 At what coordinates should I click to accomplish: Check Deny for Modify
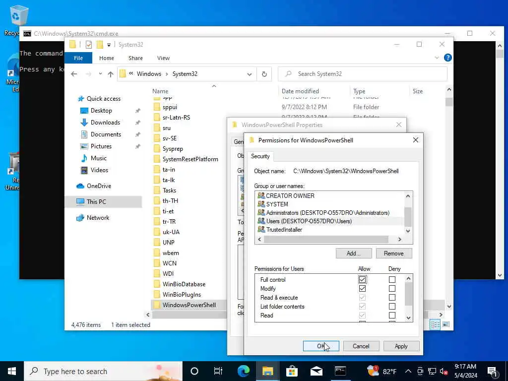point(392,288)
